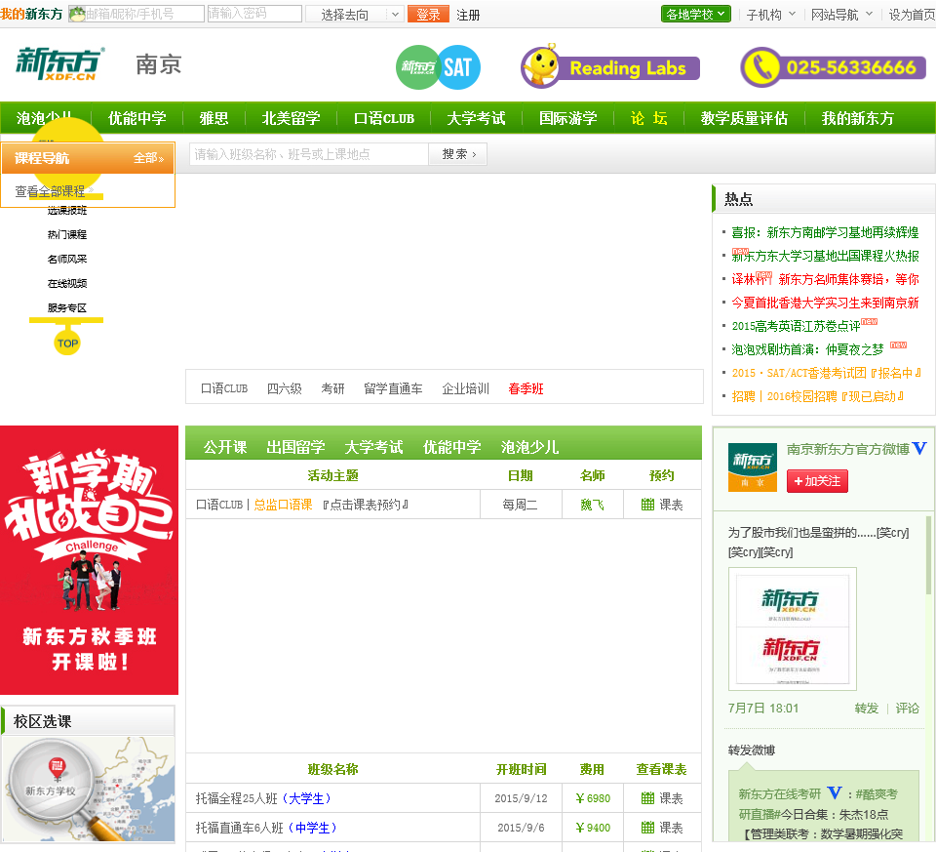Click 设为首页 link

point(913,15)
